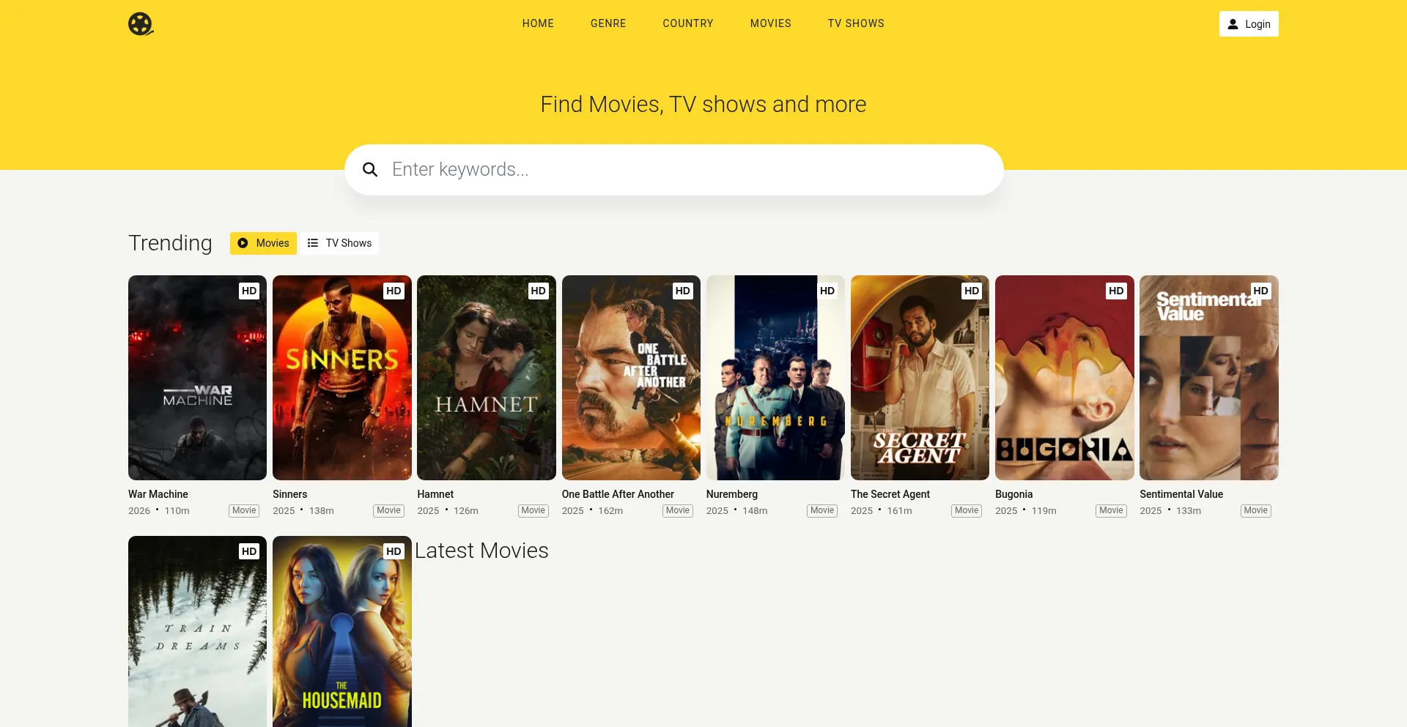Select the Trending Movies tab
Viewport: 1407px width, 727px height.
pyautogui.click(x=263, y=243)
